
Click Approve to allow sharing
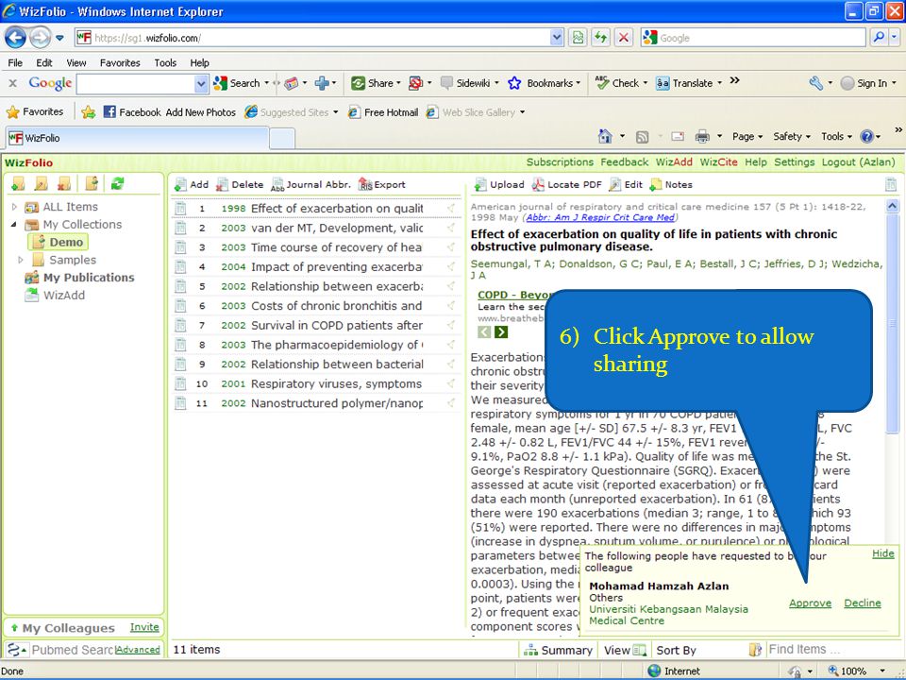(810, 603)
